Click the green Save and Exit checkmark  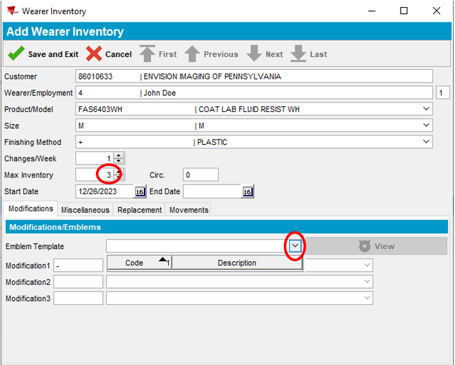click(16, 54)
